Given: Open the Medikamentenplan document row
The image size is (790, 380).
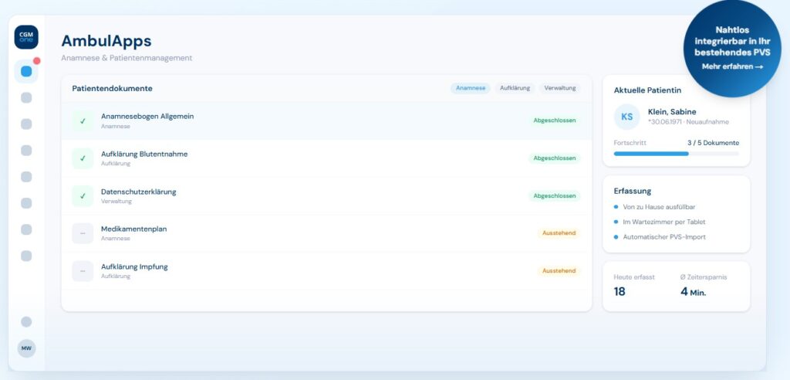Looking at the screenshot, I should click(x=309, y=233).
